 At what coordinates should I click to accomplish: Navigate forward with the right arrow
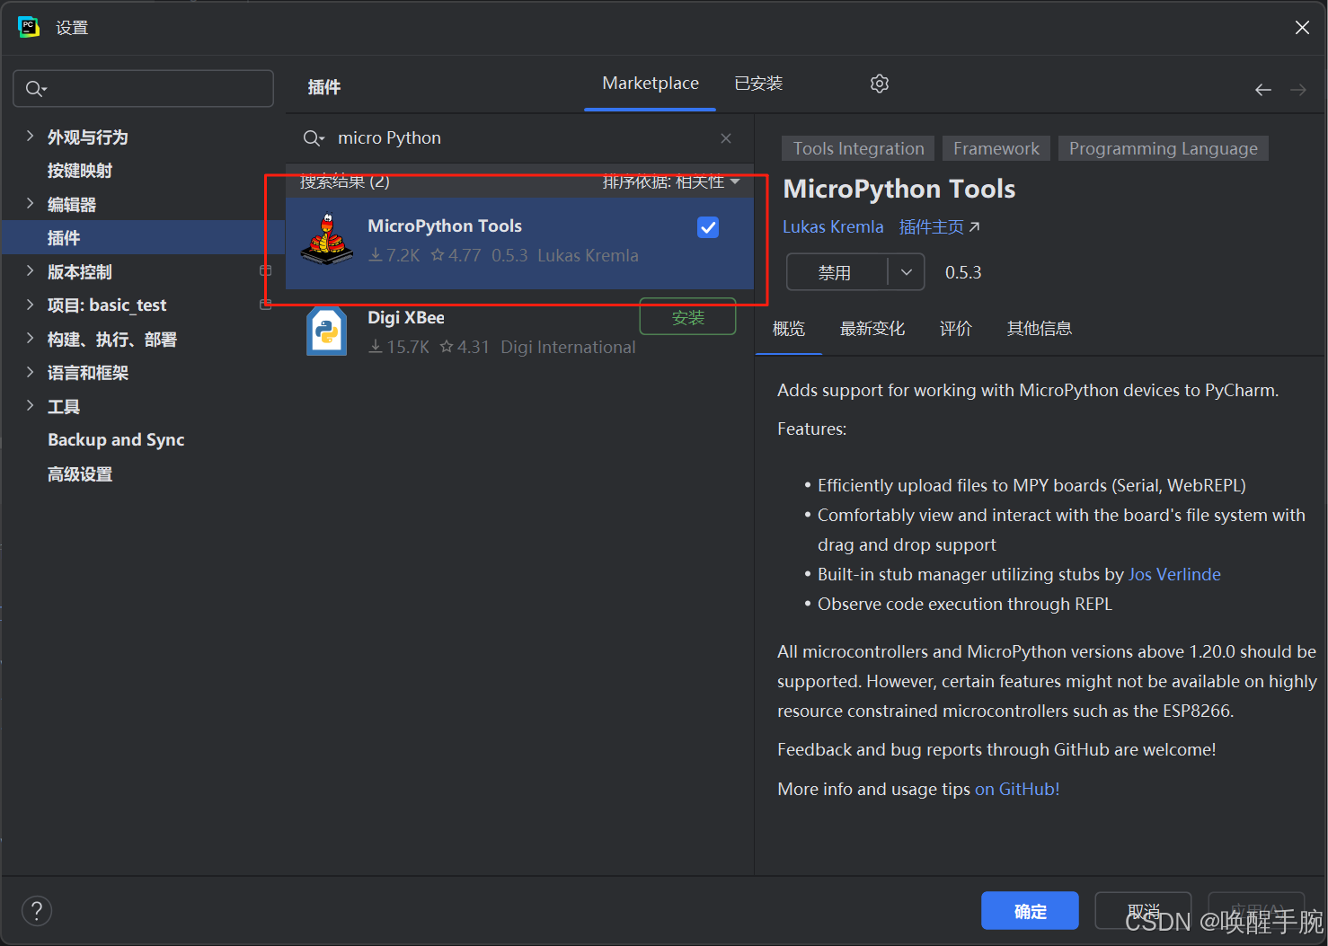[x=1298, y=89]
